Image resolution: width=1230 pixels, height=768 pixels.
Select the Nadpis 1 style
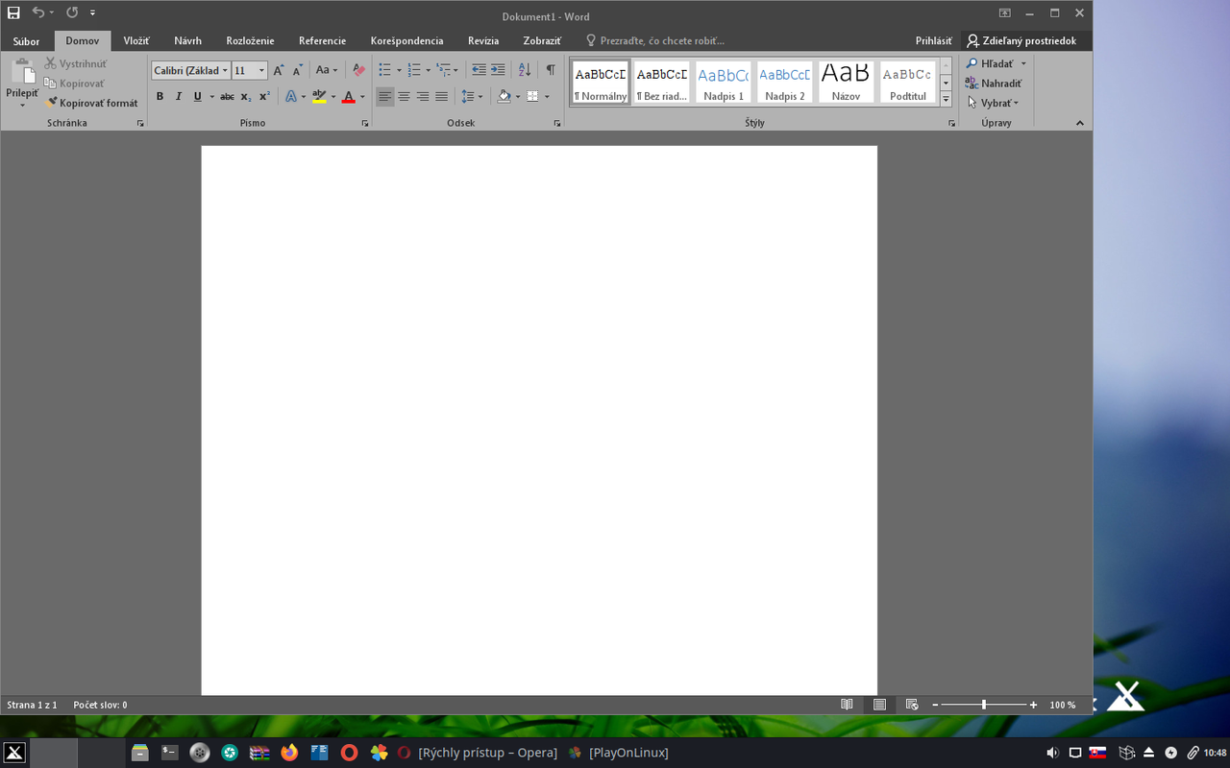coord(724,82)
